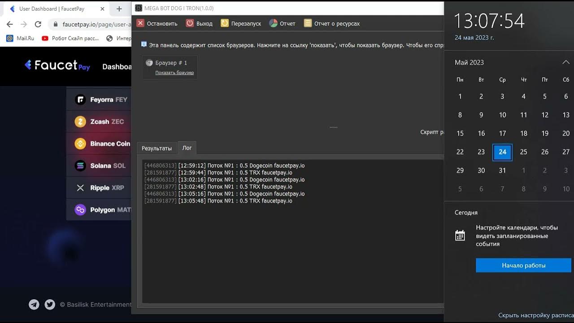The width and height of the screenshot is (574, 323).
Task: Click the Binance Coin icon
Action: [x=80, y=144]
